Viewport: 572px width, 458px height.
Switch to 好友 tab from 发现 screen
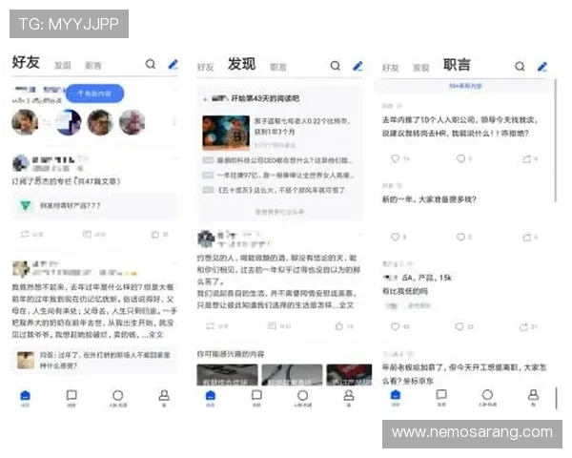(205, 67)
